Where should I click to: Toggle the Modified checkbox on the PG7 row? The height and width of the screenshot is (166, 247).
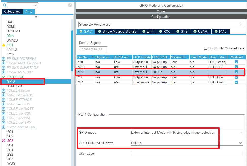236,82
